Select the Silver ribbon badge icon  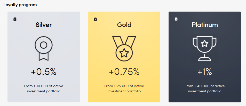(x=44, y=48)
